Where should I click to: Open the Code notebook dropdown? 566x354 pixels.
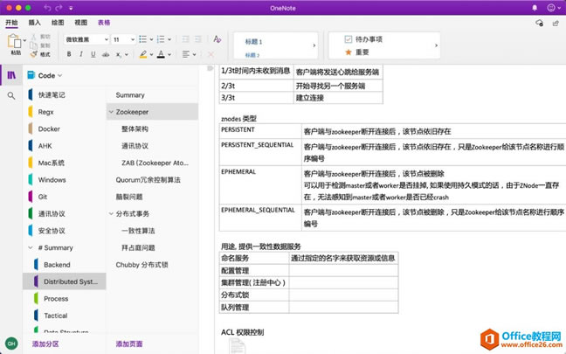(50, 75)
